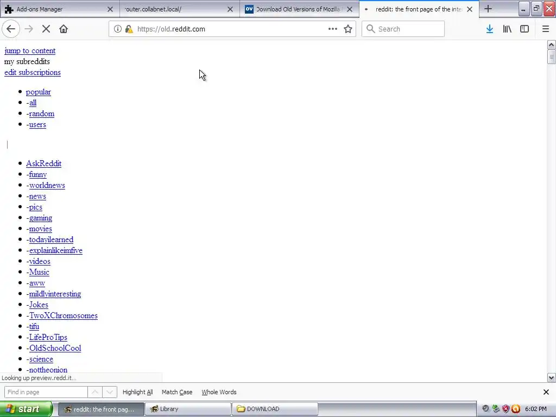Visit the worldnews subreddit link
The height and width of the screenshot is (417, 556).
47,185
